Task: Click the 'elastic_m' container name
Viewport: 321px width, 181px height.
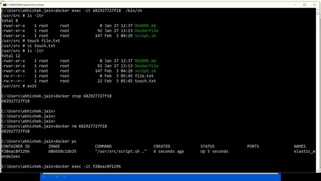Action: [304, 151]
